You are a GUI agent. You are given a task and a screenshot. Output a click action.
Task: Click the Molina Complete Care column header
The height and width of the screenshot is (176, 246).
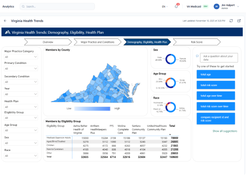point(123,129)
